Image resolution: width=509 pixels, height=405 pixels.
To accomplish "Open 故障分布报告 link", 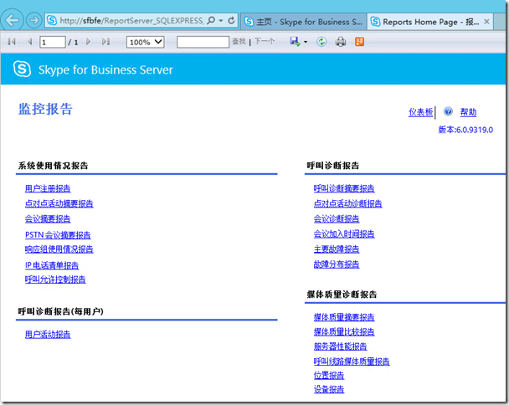I will [x=337, y=264].
